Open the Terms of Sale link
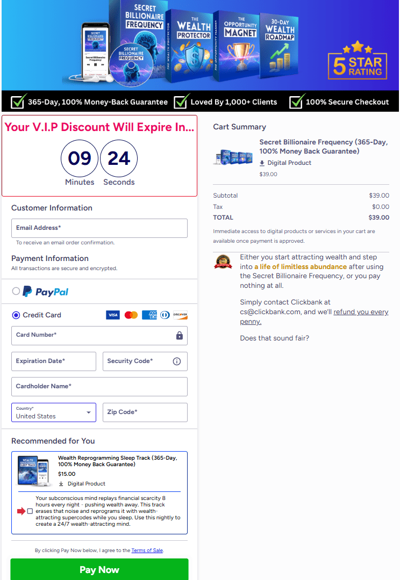The height and width of the screenshot is (580, 400). pyautogui.click(x=147, y=550)
